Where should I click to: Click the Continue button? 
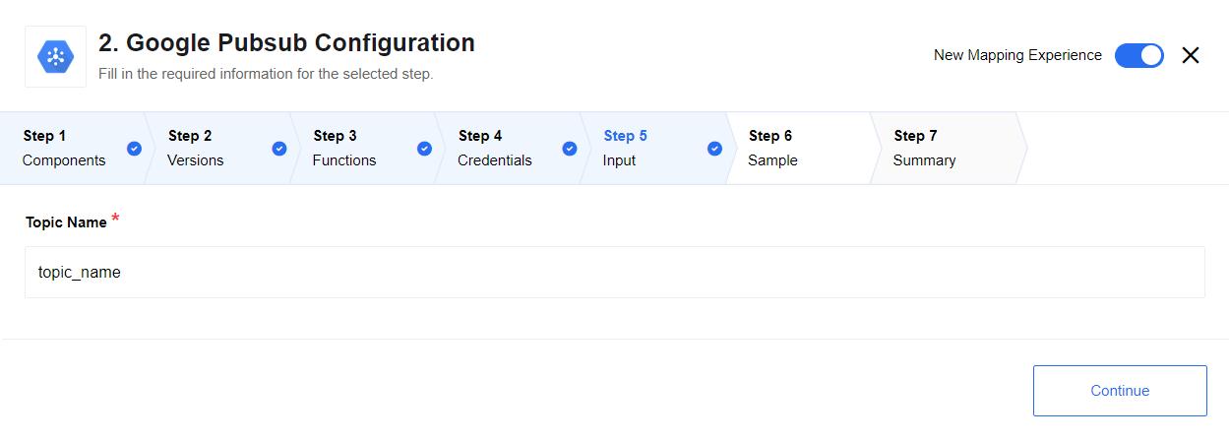(1120, 391)
